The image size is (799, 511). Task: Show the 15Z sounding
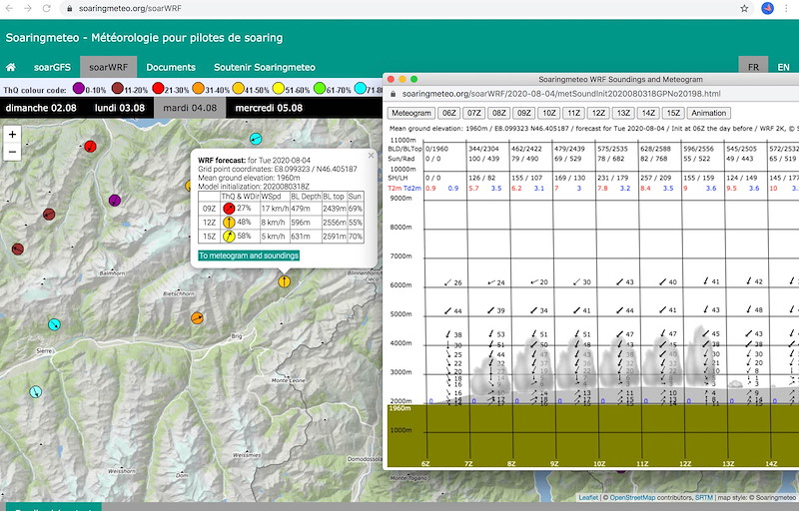[673, 113]
